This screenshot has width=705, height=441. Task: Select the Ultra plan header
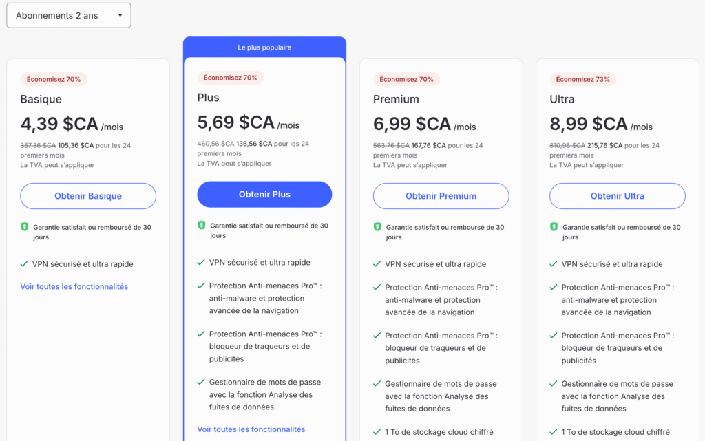[x=561, y=99]
